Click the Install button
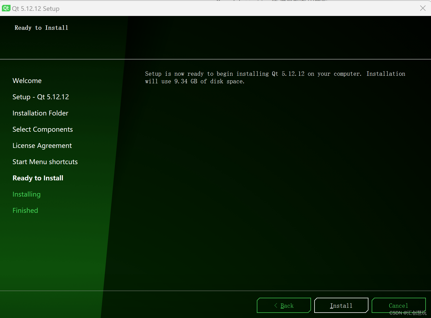431x318 pixels. [x=341, y=305]
